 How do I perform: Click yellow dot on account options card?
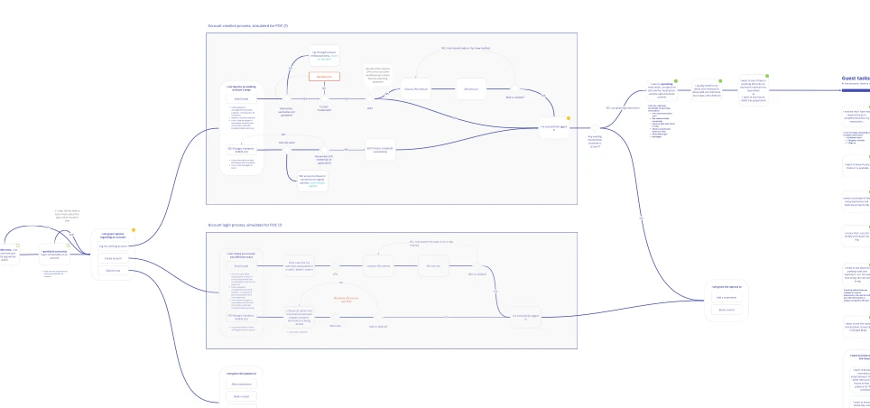[x=134, y=230]
